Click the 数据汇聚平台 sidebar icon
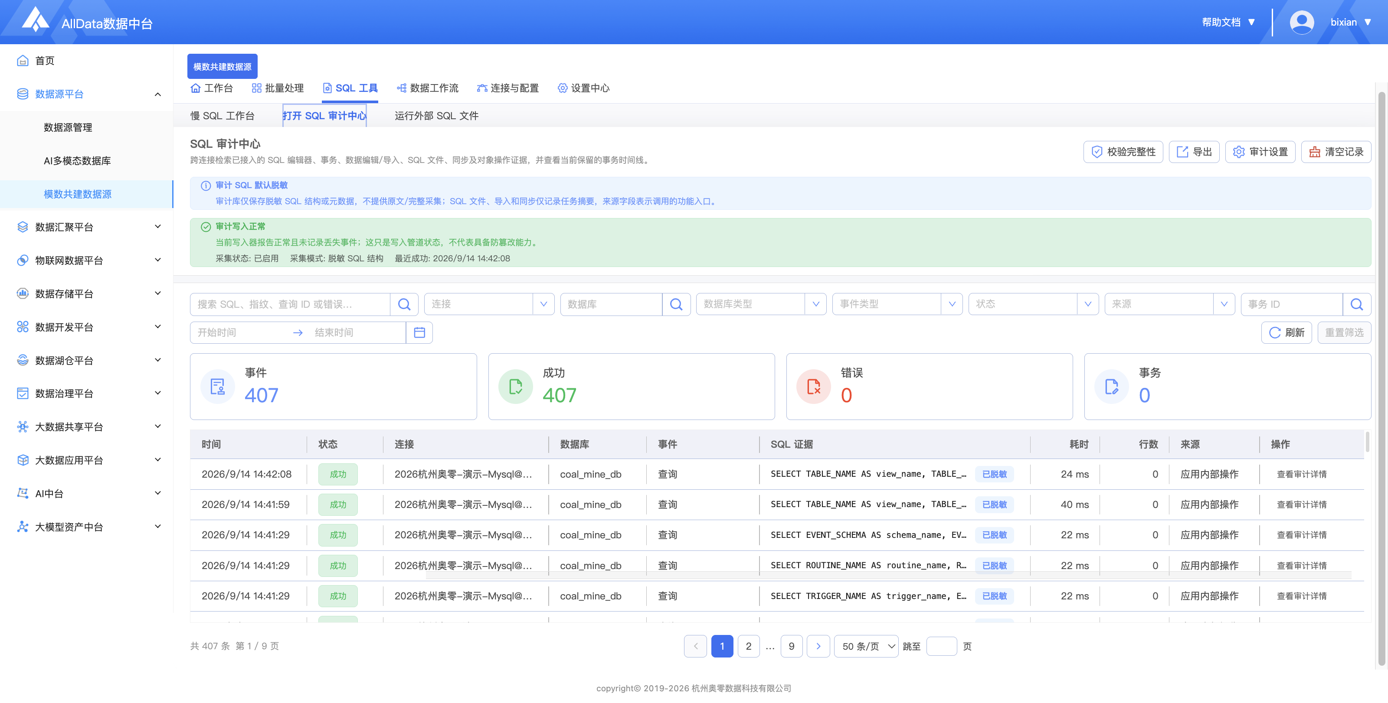Viewport: 1388px width, 703px height. [x=23, y=227]
